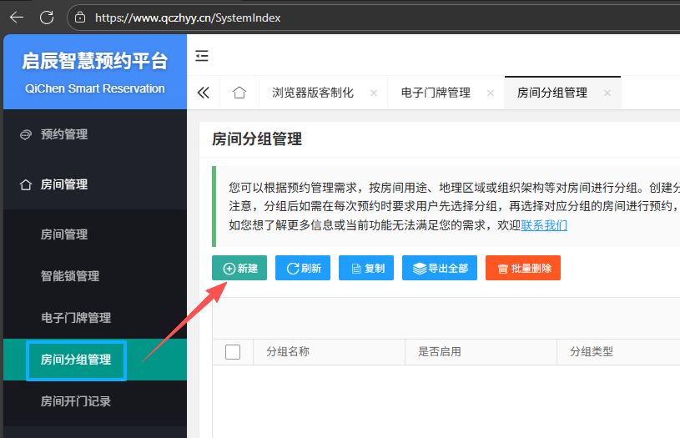Viewport: 680px width, 438px height.
Task: Tick the select-all checkbox in table header
Action: coord(233,352)
